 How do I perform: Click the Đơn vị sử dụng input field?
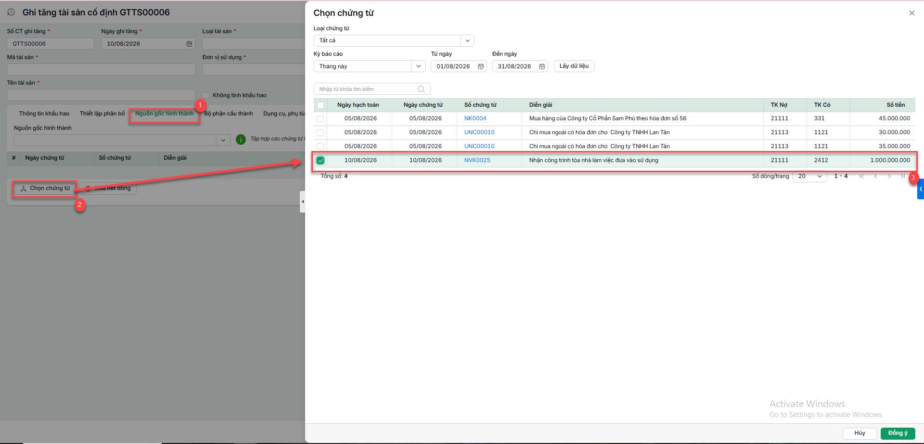click(x=254, y=70)
